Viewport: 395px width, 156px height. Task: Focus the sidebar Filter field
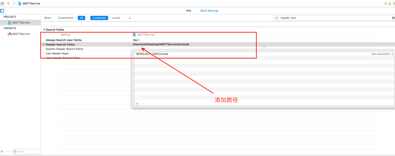click(x=26, y=152)
